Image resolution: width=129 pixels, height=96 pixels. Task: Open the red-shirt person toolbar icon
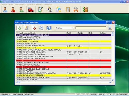tap(13, 9)
